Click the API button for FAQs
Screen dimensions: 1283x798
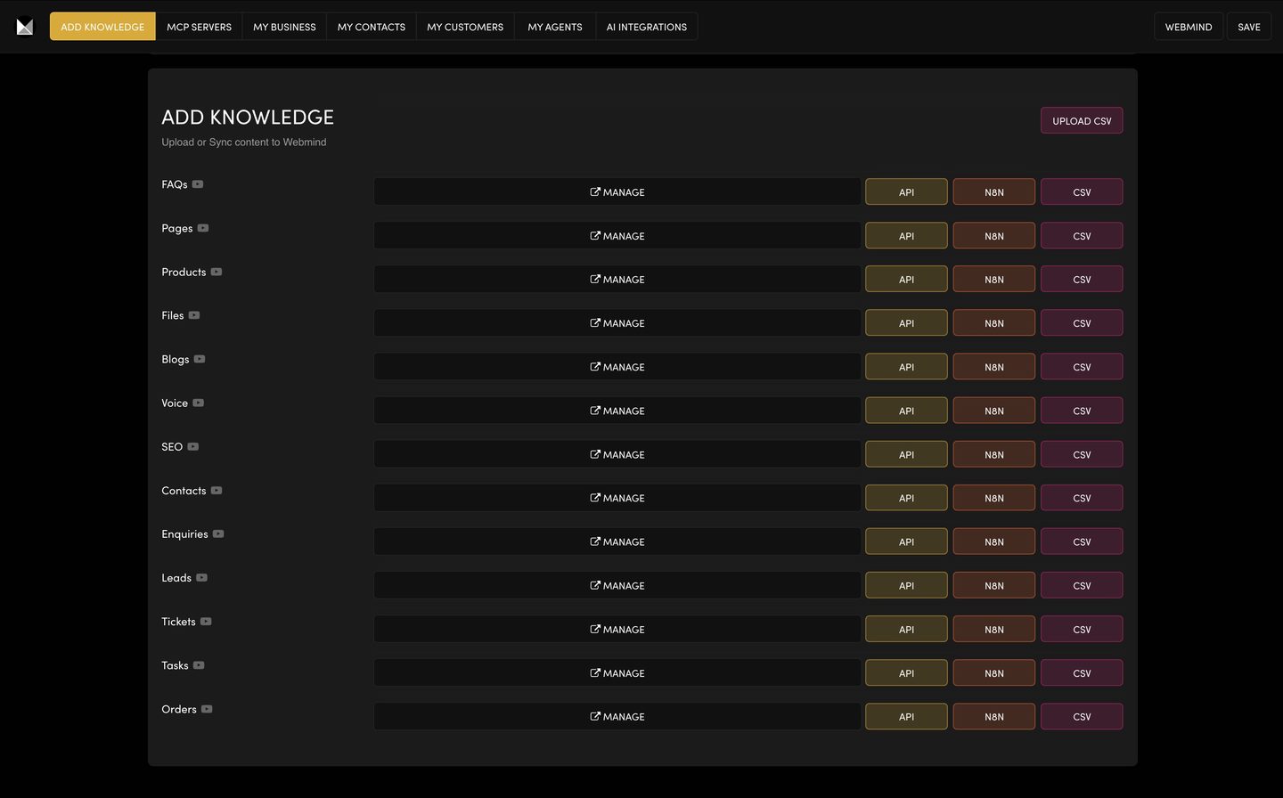pos(906,192)
